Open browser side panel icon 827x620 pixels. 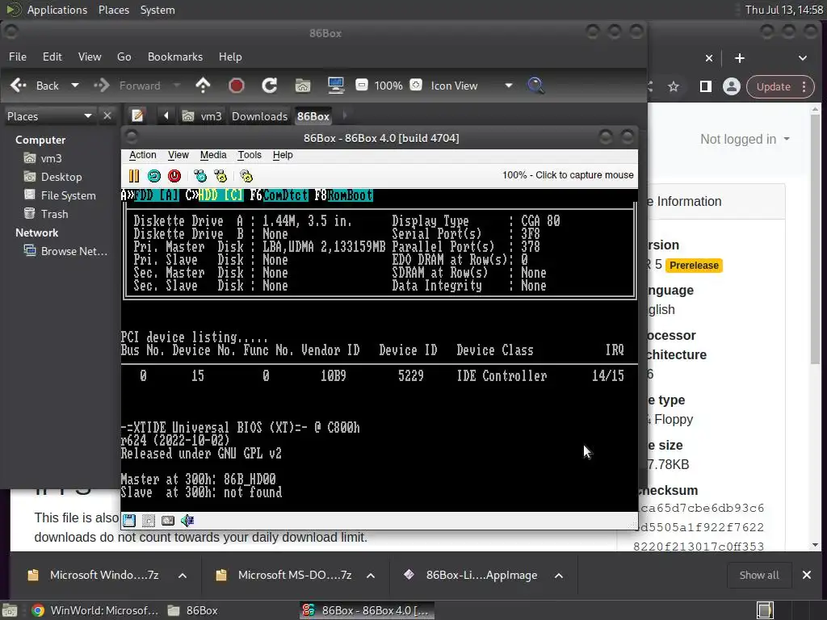click(705, 86)
